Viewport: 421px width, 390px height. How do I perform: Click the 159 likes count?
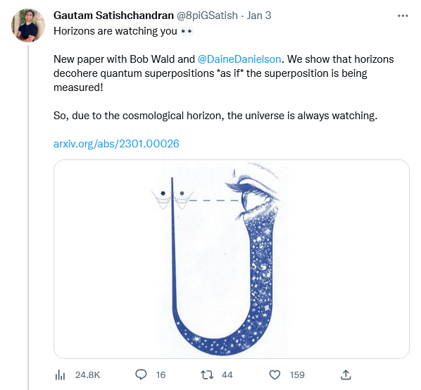click(x=297, y=374)
